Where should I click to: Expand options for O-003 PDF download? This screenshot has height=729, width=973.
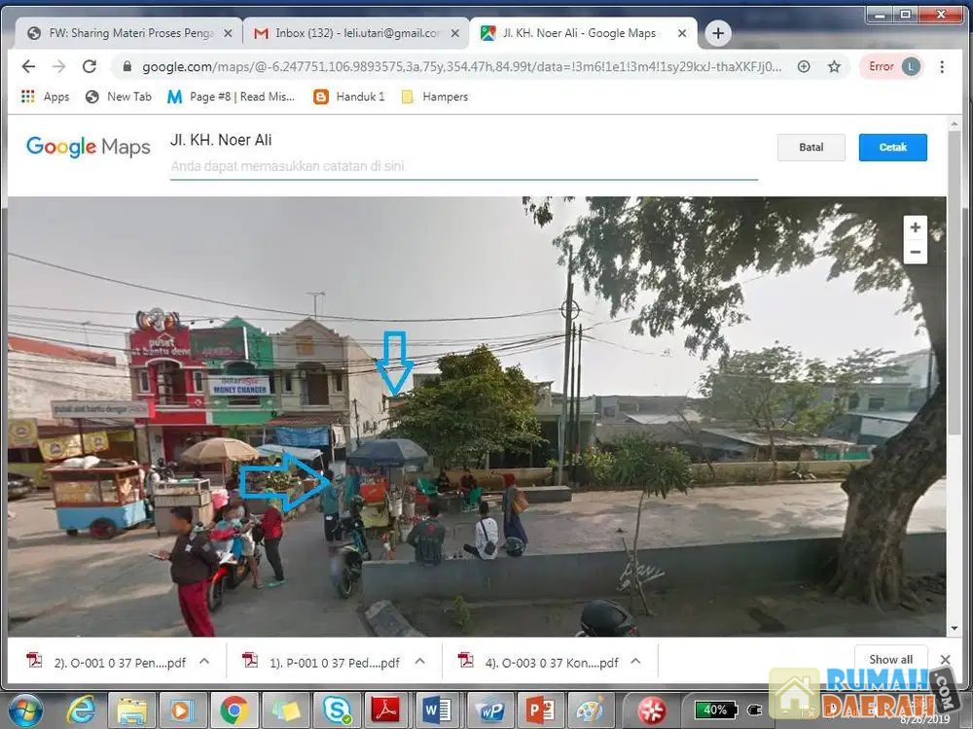pos(635,661)
